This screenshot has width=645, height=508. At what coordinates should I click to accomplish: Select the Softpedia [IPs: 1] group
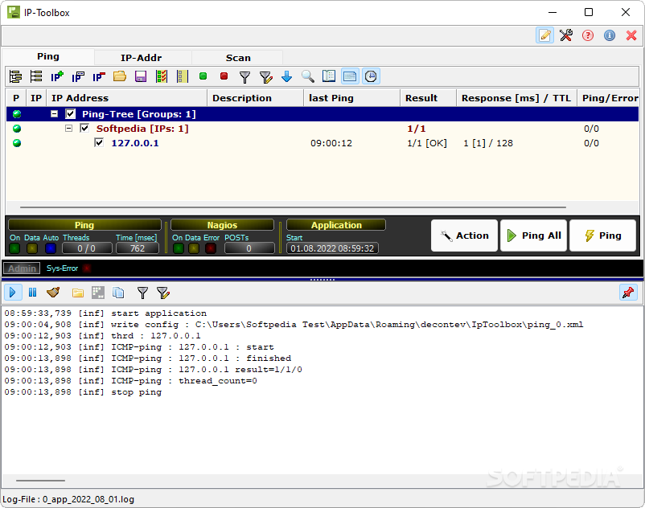pyautogui.click(x=142, y=129)
